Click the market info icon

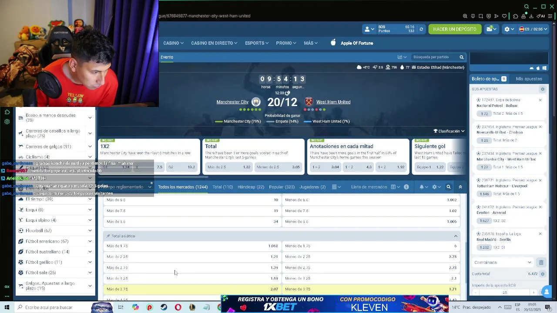pos(406,187)
